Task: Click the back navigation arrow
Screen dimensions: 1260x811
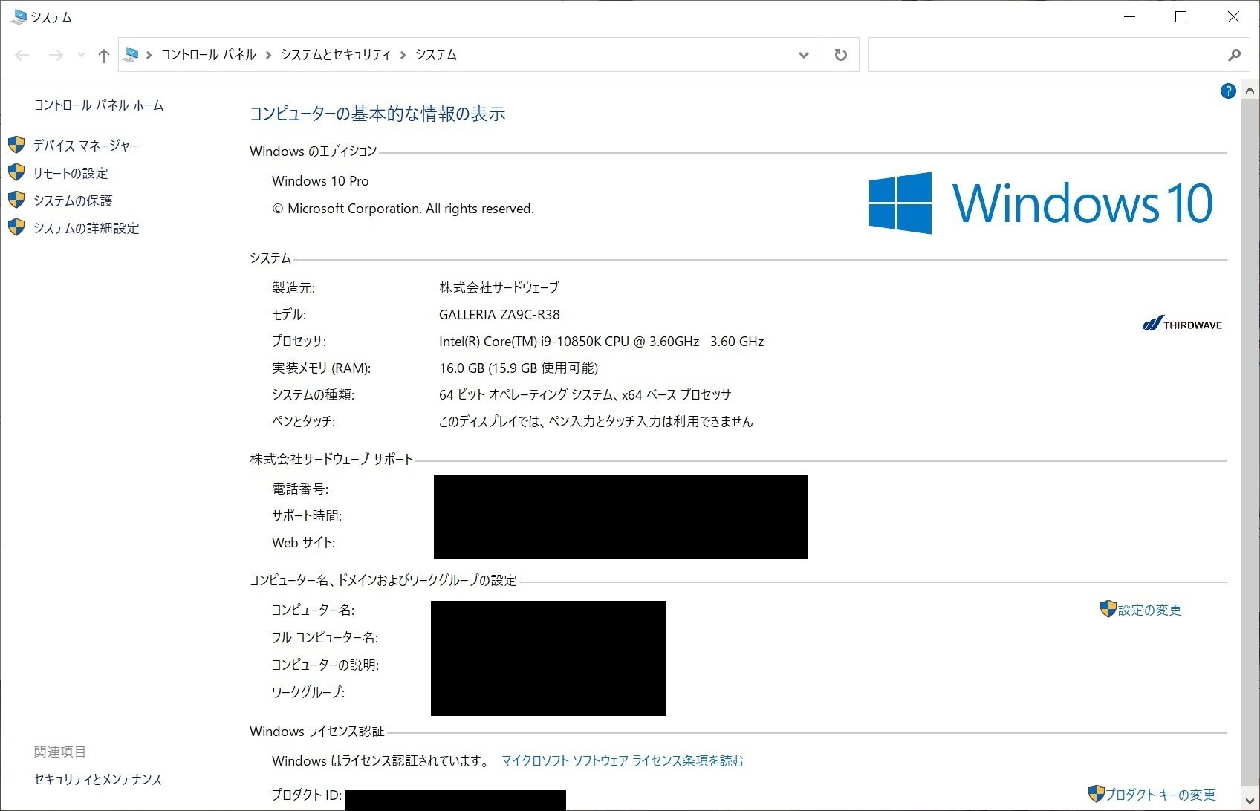Action: (x=22, y=55)
